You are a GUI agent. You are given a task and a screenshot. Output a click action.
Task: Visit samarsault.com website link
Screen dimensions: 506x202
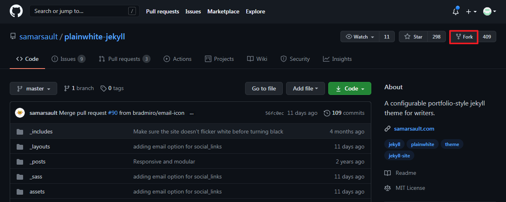[414, 129]
